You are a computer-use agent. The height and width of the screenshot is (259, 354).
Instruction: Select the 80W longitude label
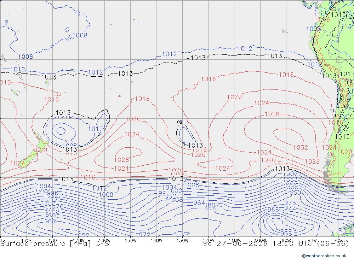(312, 241)
